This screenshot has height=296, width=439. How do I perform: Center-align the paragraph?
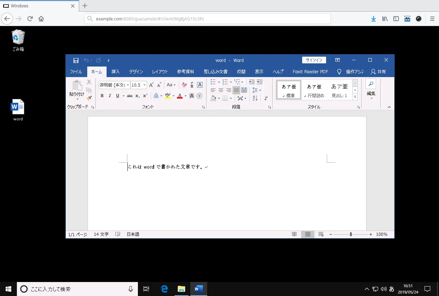pos(221,90)
